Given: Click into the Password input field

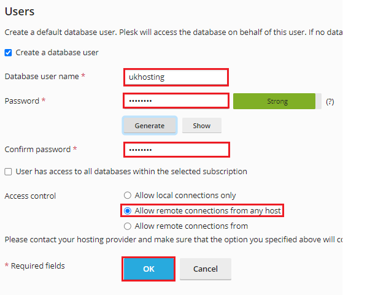Looking at the screenshot, I should tap(175, 101).
